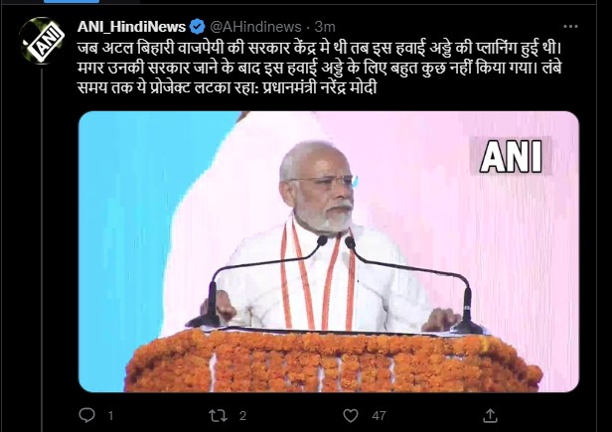Open the ANI profile avatar
Image resolution: width=612 pixels, height=432 pixels.
click(x=42, y=40)
